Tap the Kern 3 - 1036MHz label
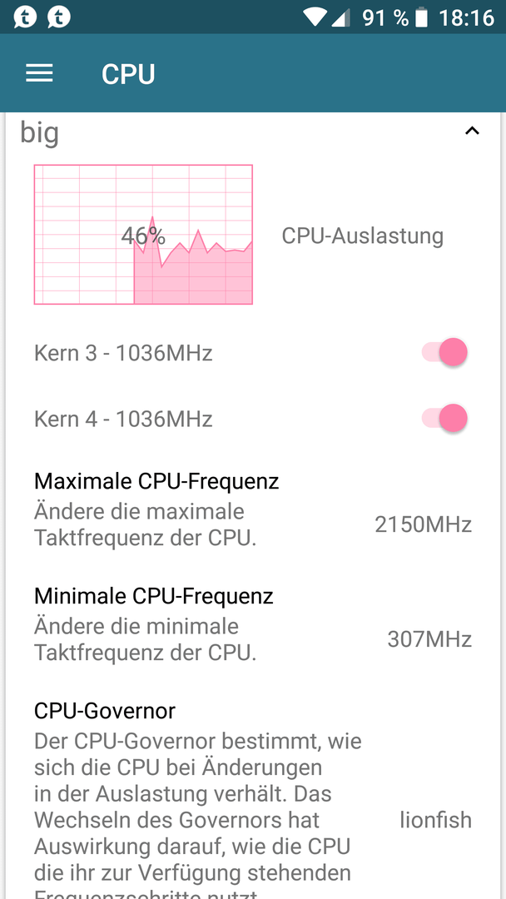Image resolution: width=506 pixels, height=899 pixels. 123,353
